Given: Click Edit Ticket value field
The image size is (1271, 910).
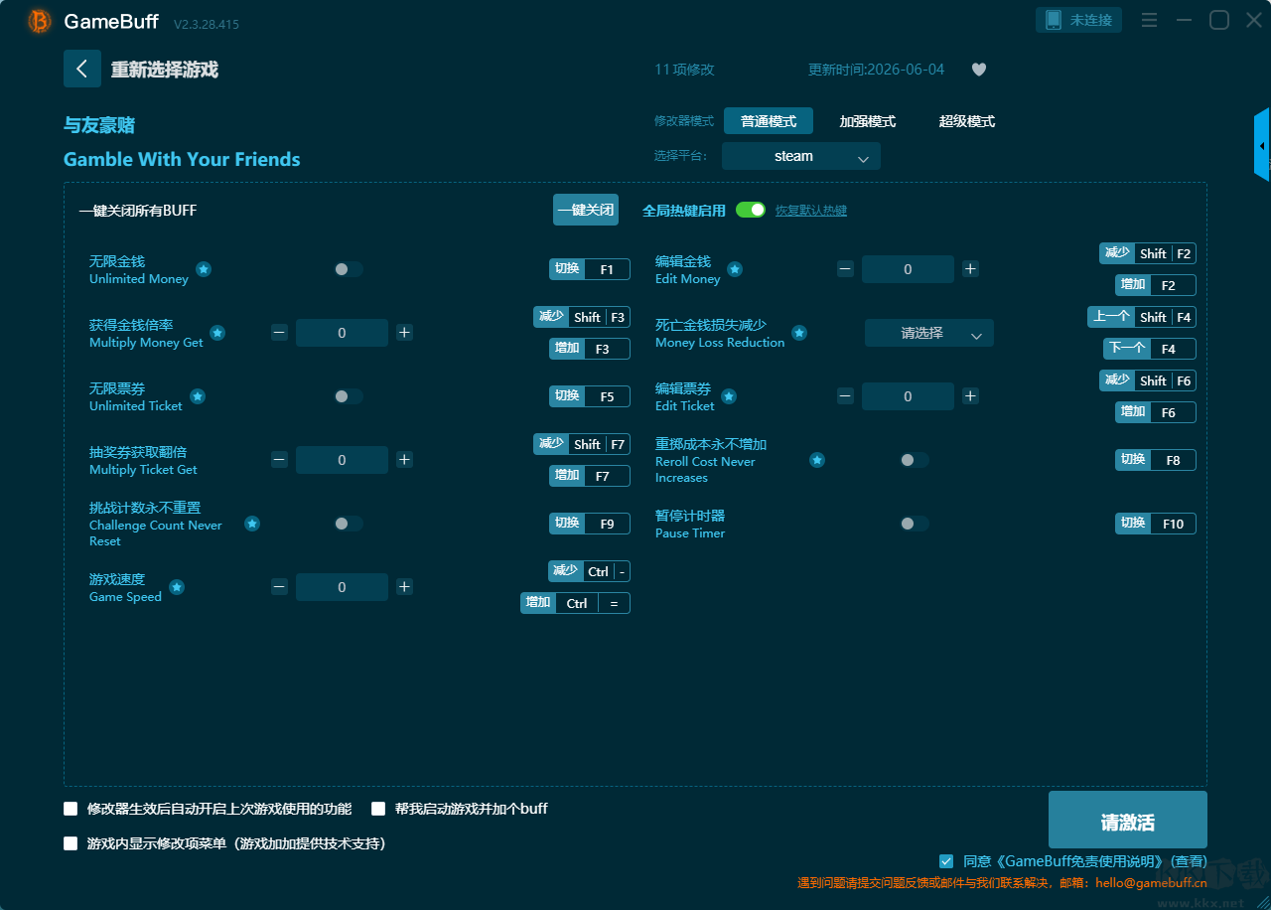Looking at the screenshot, I should 908,396.
